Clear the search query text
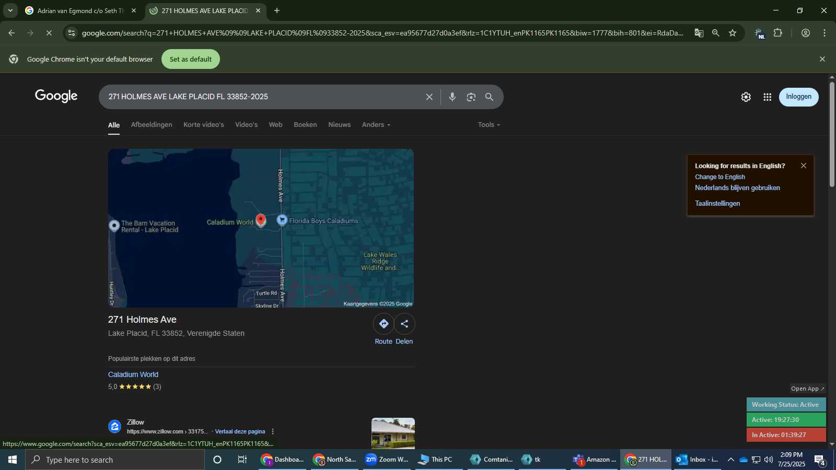Screen dimensions: 836x470 click(429, 97)
